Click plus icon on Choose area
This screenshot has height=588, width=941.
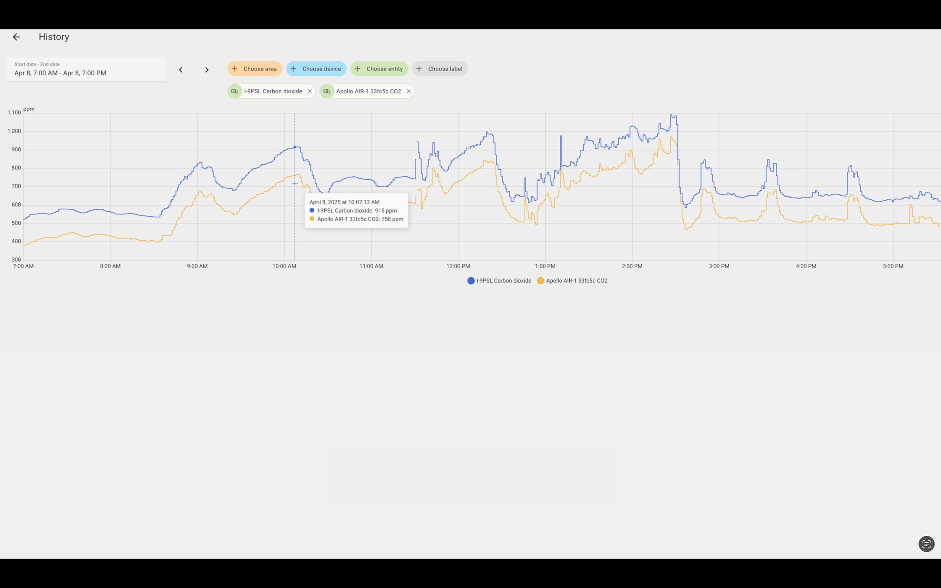[x=234, y=69]
